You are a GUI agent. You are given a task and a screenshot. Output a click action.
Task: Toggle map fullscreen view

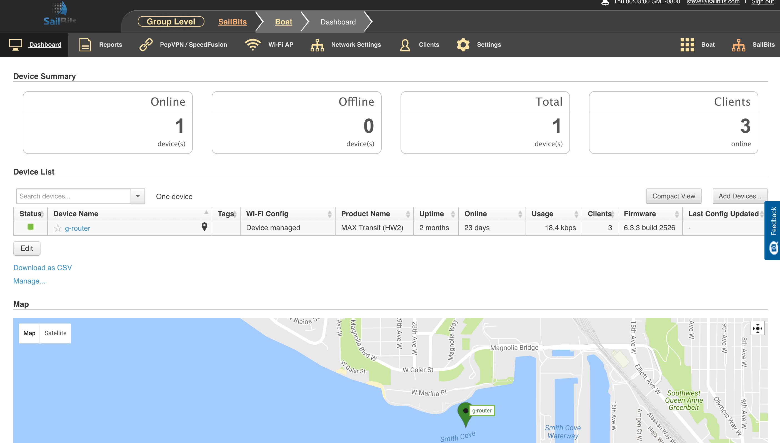757,328
